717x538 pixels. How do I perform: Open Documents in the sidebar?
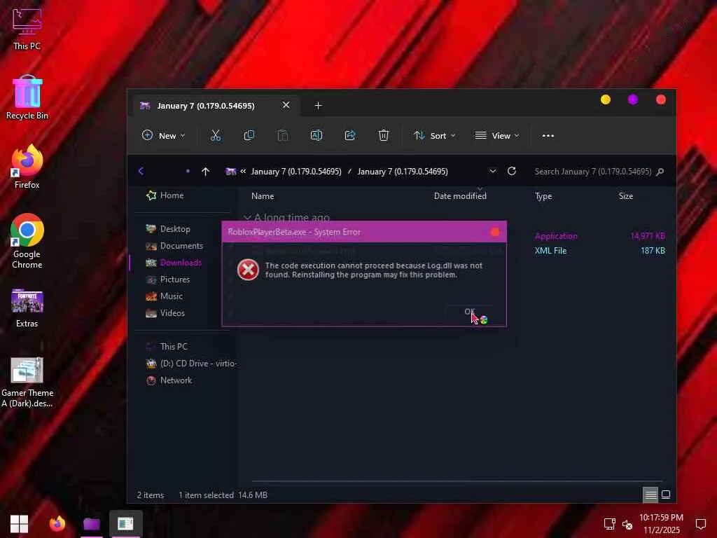174,246
